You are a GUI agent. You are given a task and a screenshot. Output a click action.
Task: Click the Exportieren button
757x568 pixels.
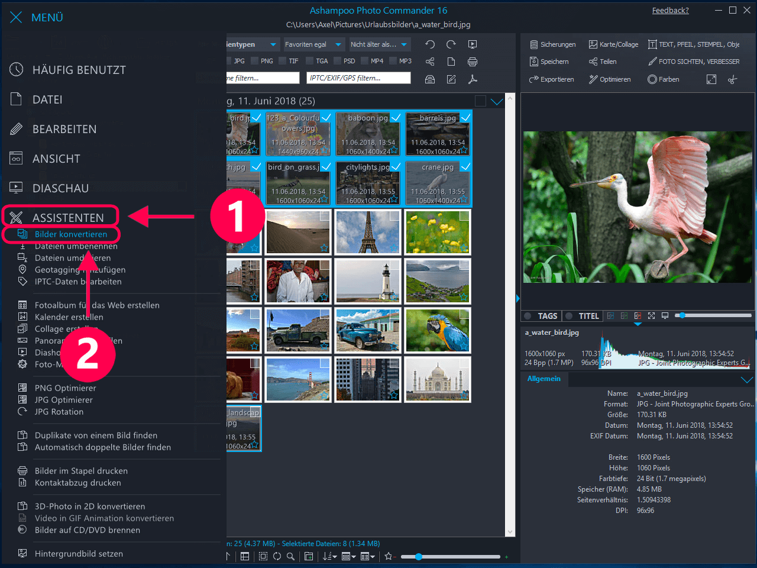coord(551,79)
